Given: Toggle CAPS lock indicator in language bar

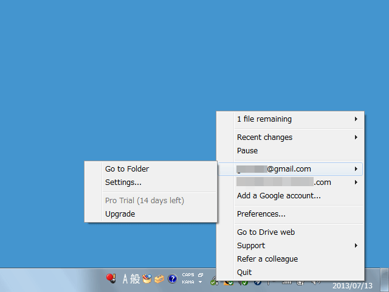Looking at the screenshot, I should point(188,275).
